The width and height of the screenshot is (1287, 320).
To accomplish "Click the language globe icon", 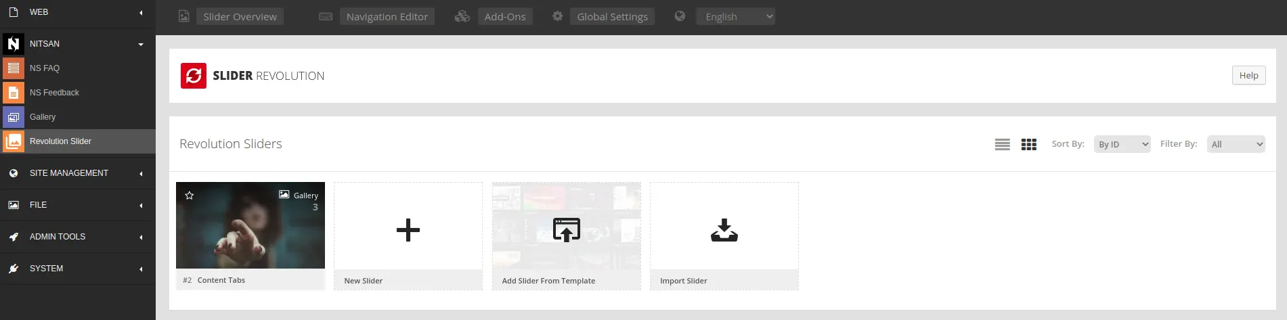I will pyautogui.click(x=680, y=16).
